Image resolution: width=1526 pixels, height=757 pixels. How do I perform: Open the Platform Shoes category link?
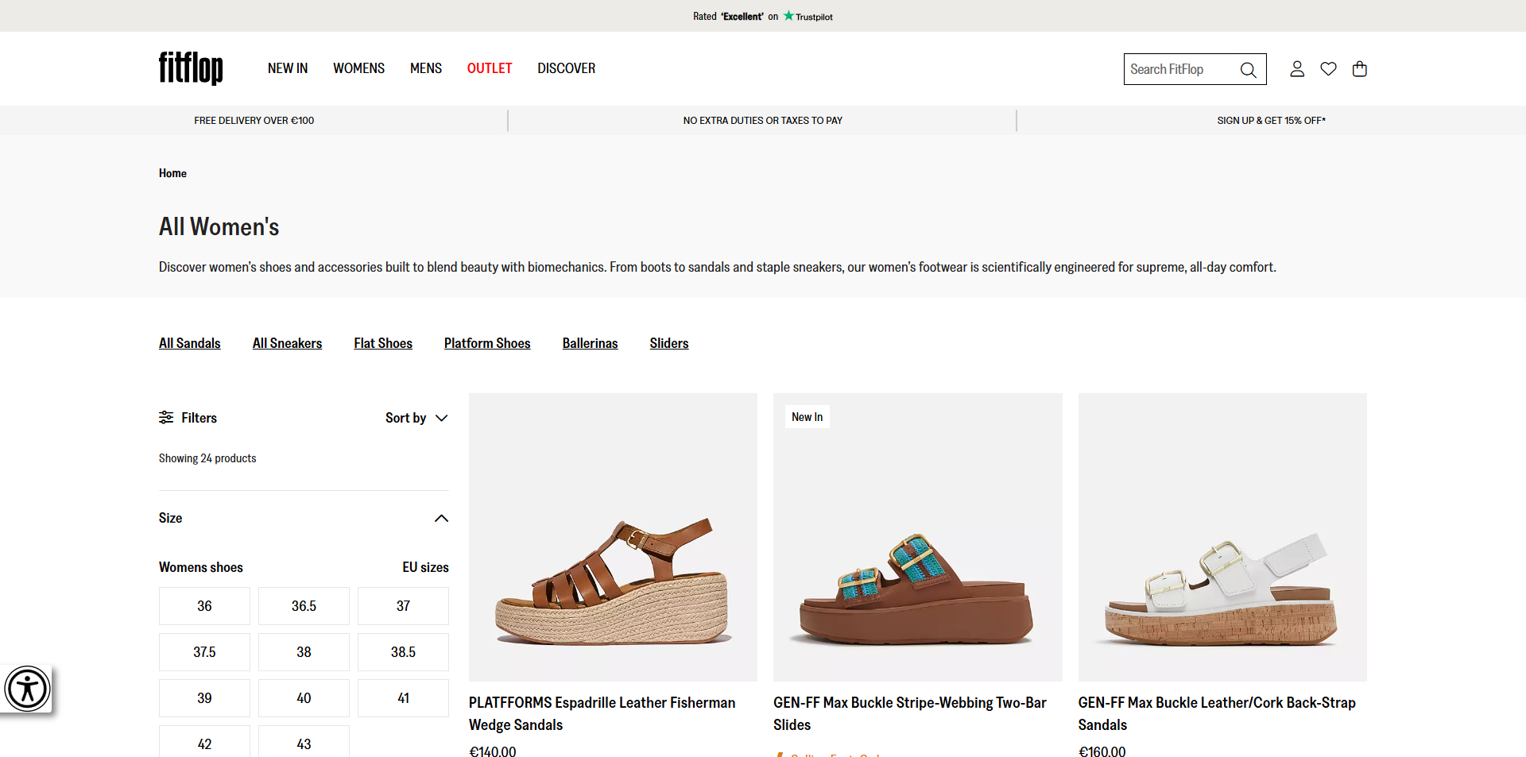coord(487,343)
